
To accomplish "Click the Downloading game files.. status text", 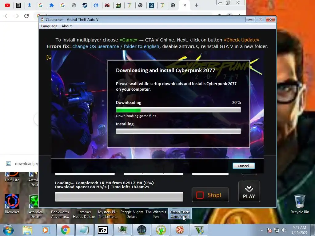I will (x=137, y=116).
